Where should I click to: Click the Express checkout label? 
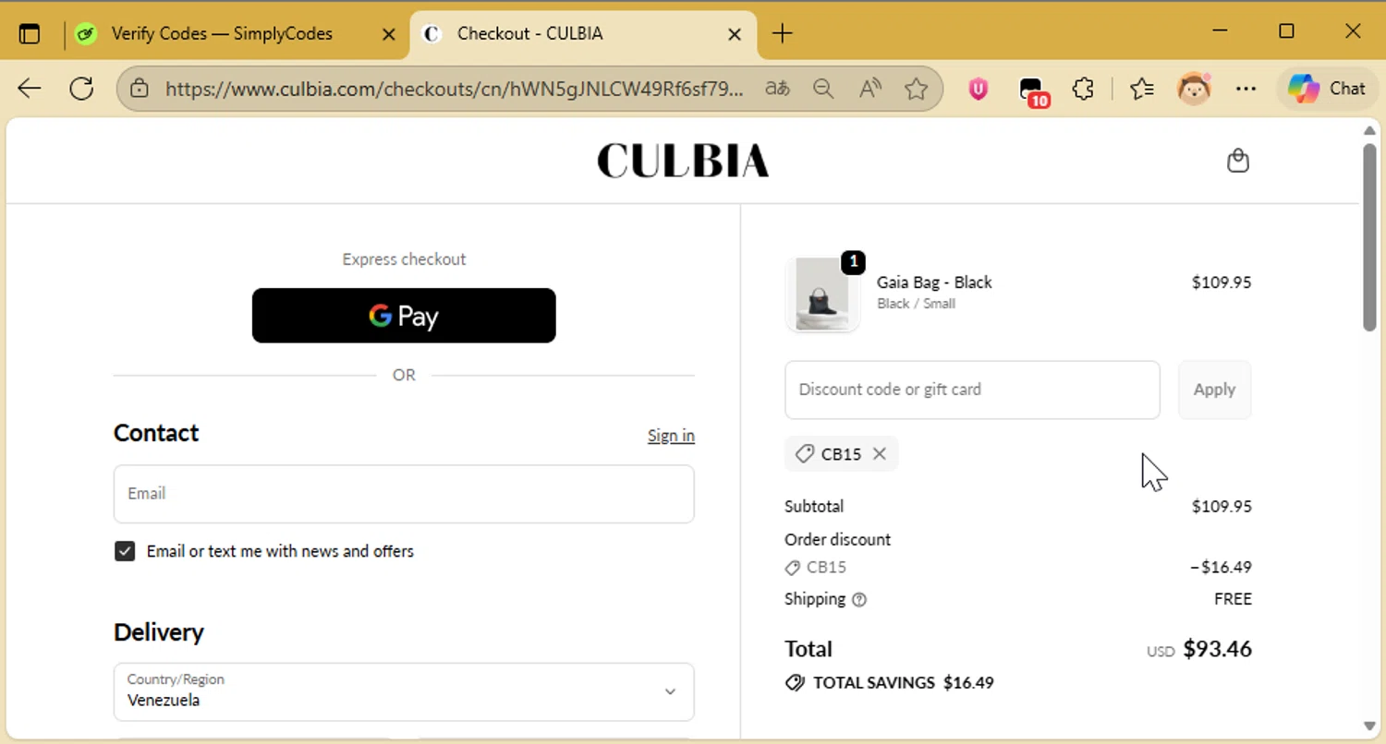[404, 259]
